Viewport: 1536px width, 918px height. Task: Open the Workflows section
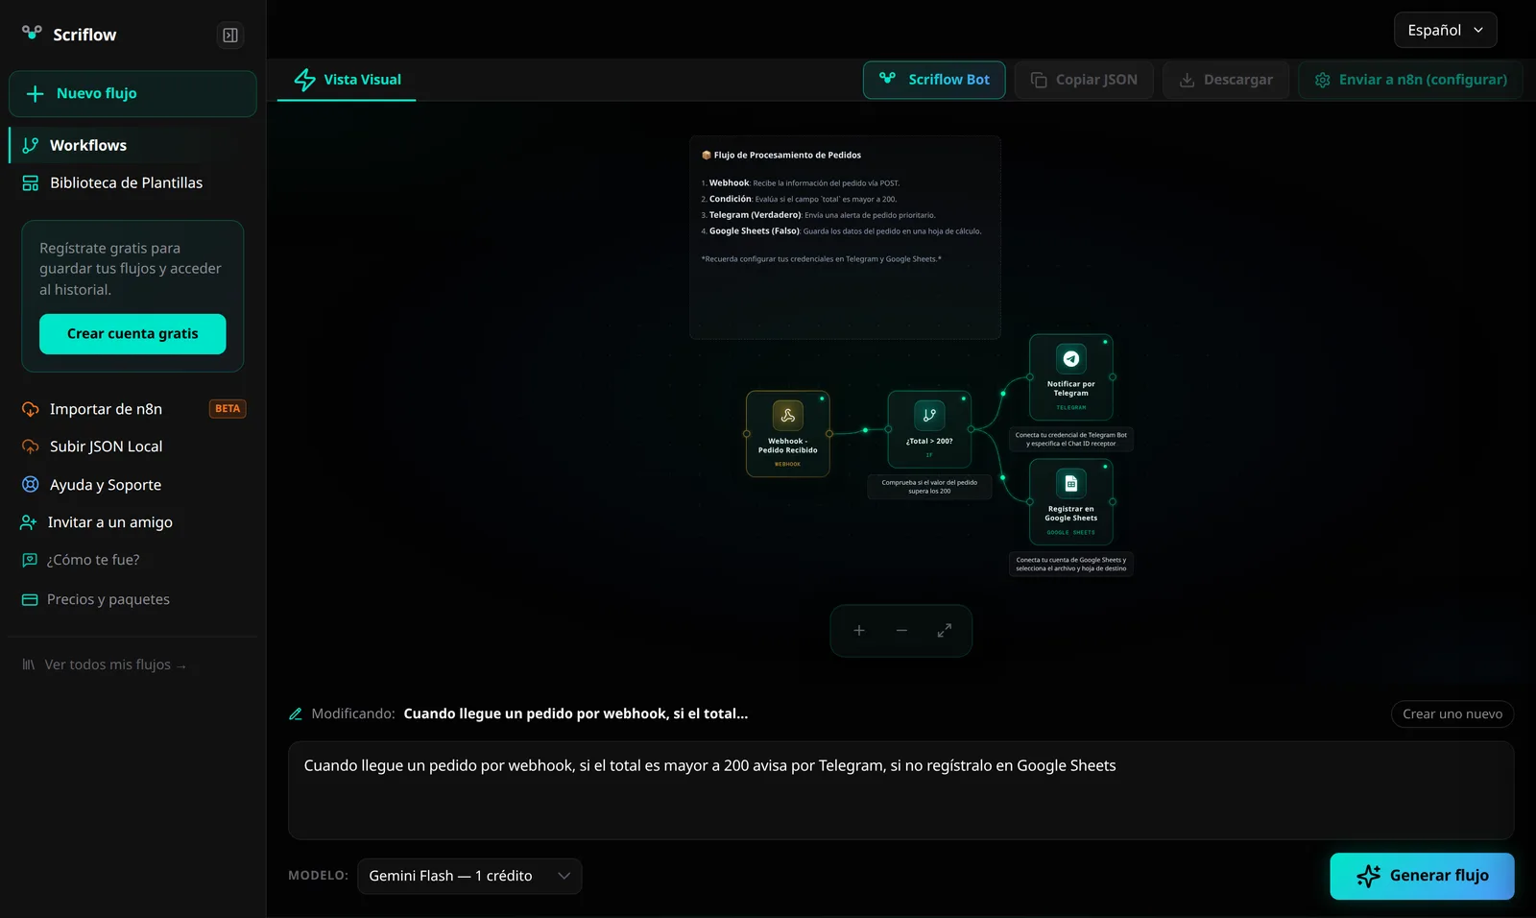coord(132,145)
